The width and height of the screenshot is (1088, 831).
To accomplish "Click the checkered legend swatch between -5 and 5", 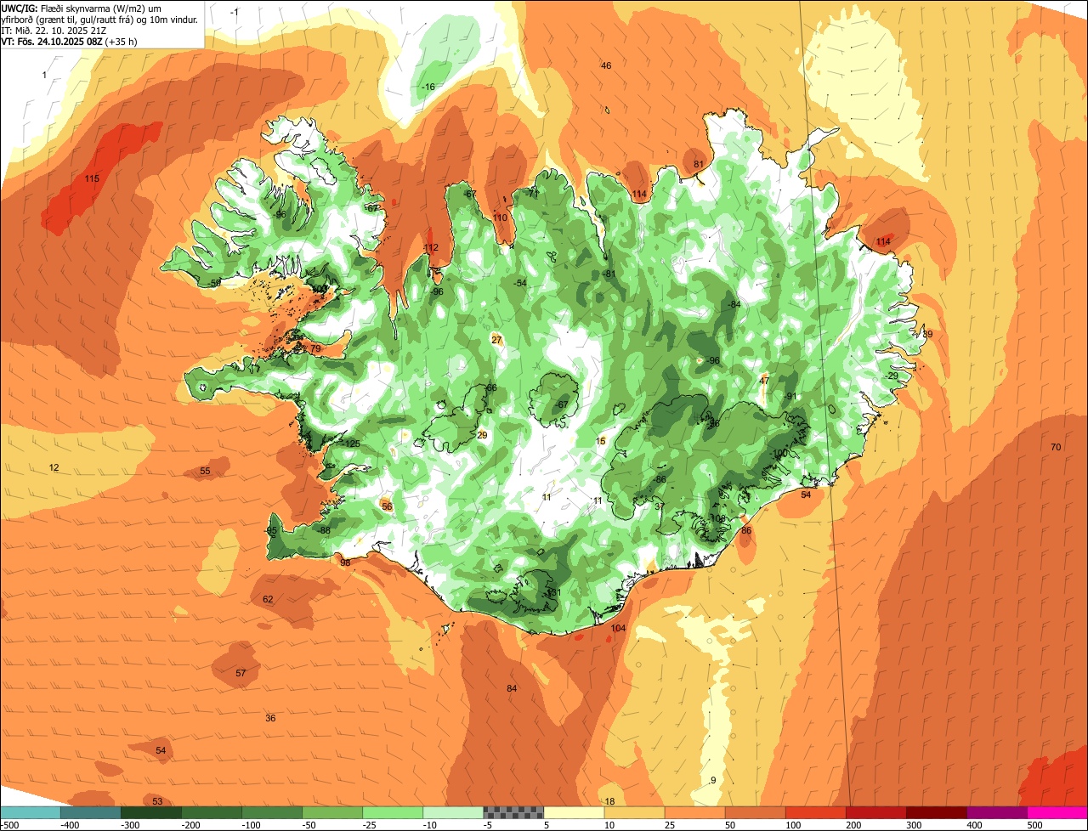I will (x=513, y=812).
